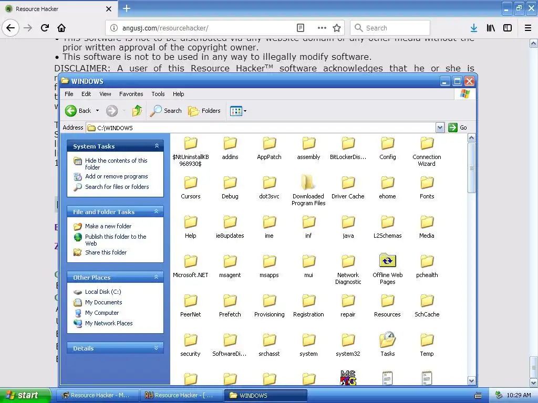Screen dimensions: 538x403
Task: Expand the Details panel
Action: [x=157, y=348]
